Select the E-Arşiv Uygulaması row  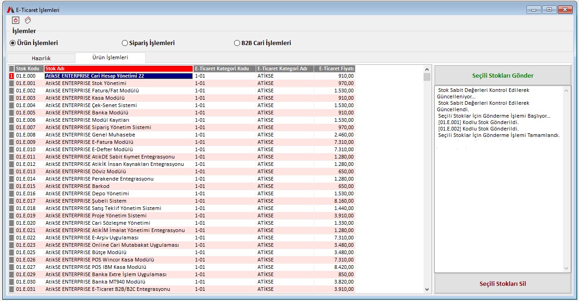(182, 238)
